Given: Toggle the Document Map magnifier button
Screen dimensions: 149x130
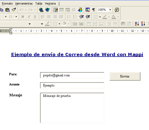Looking at the screenshot, I should click(88, 10).
